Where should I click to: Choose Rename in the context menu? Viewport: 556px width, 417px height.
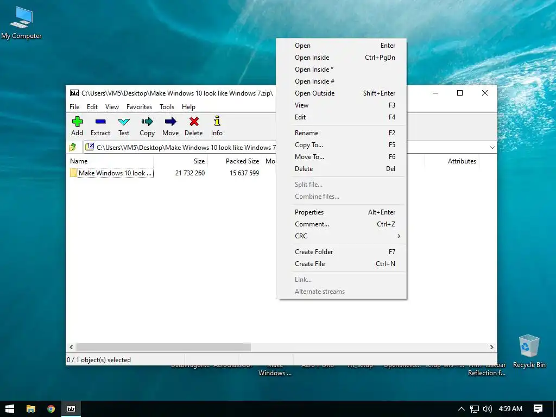pyautogui.click(x=341, y=133)
